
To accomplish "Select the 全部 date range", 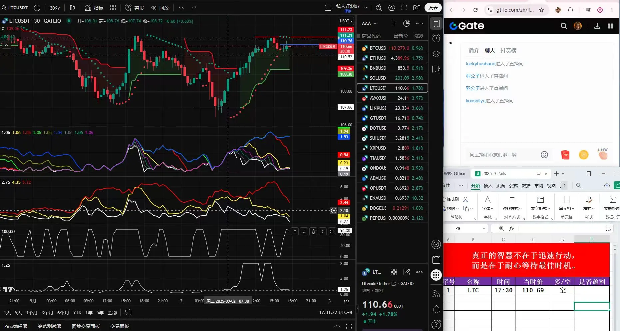I will 112,313.
